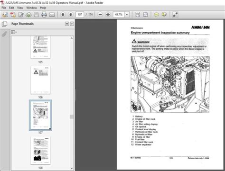Click the Save file floppy icon

pyautogui.click(x=36, y=15)
